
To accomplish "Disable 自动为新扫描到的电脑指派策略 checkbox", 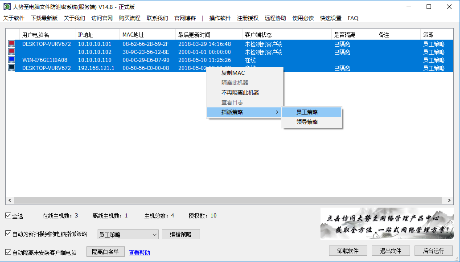I will [8, 234].
